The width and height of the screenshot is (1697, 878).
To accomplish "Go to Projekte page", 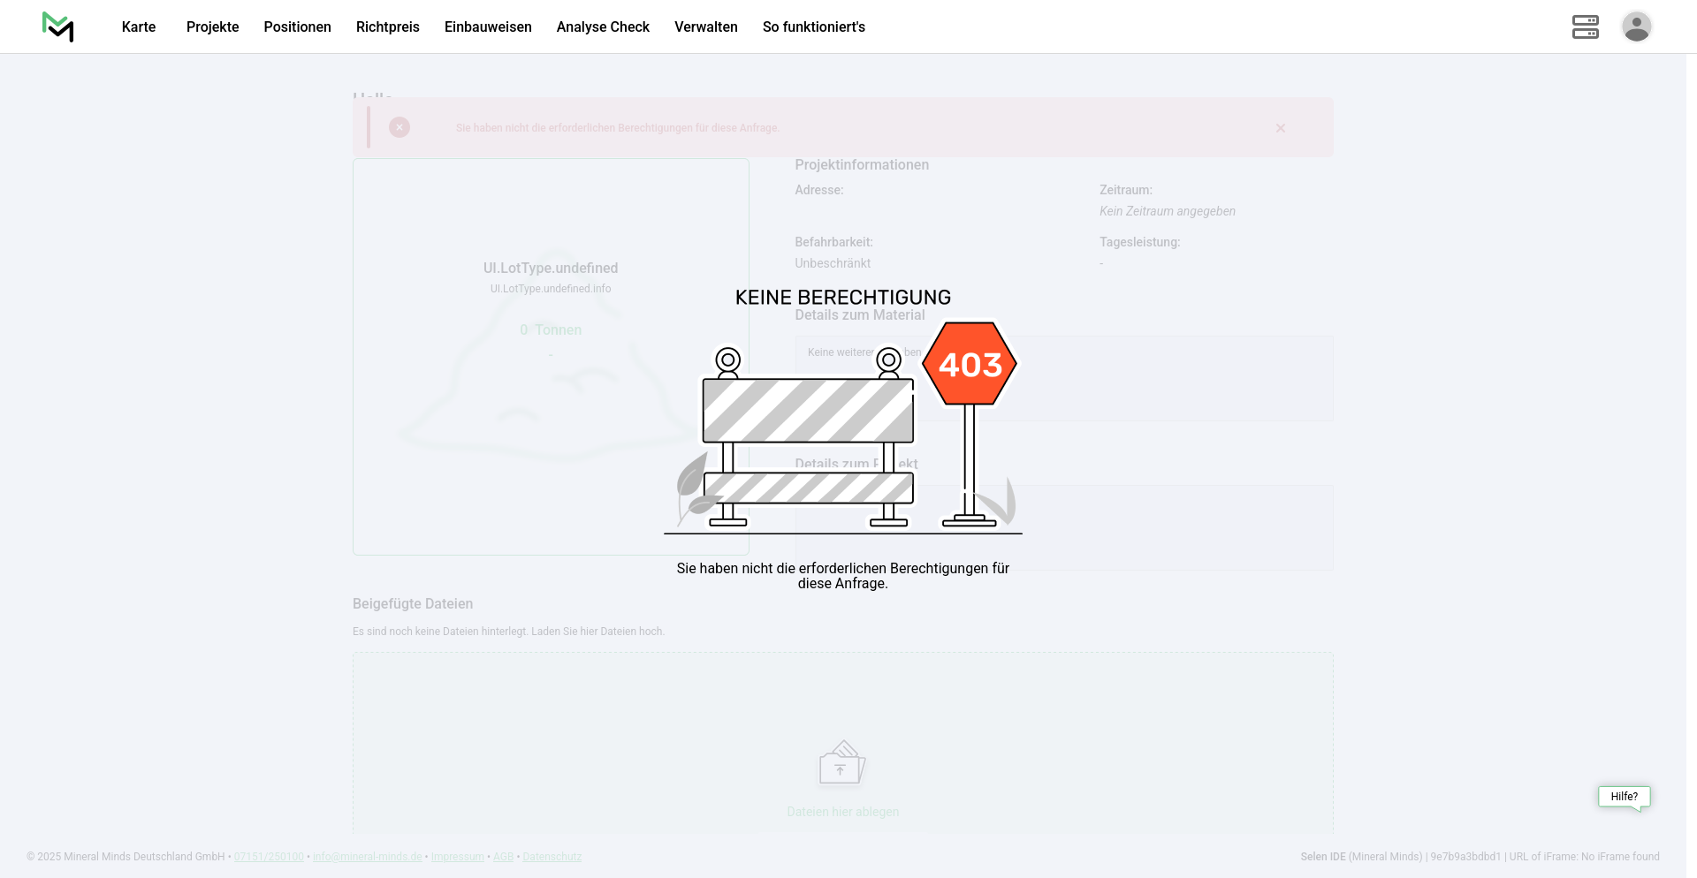I will (x=212, y=26).
